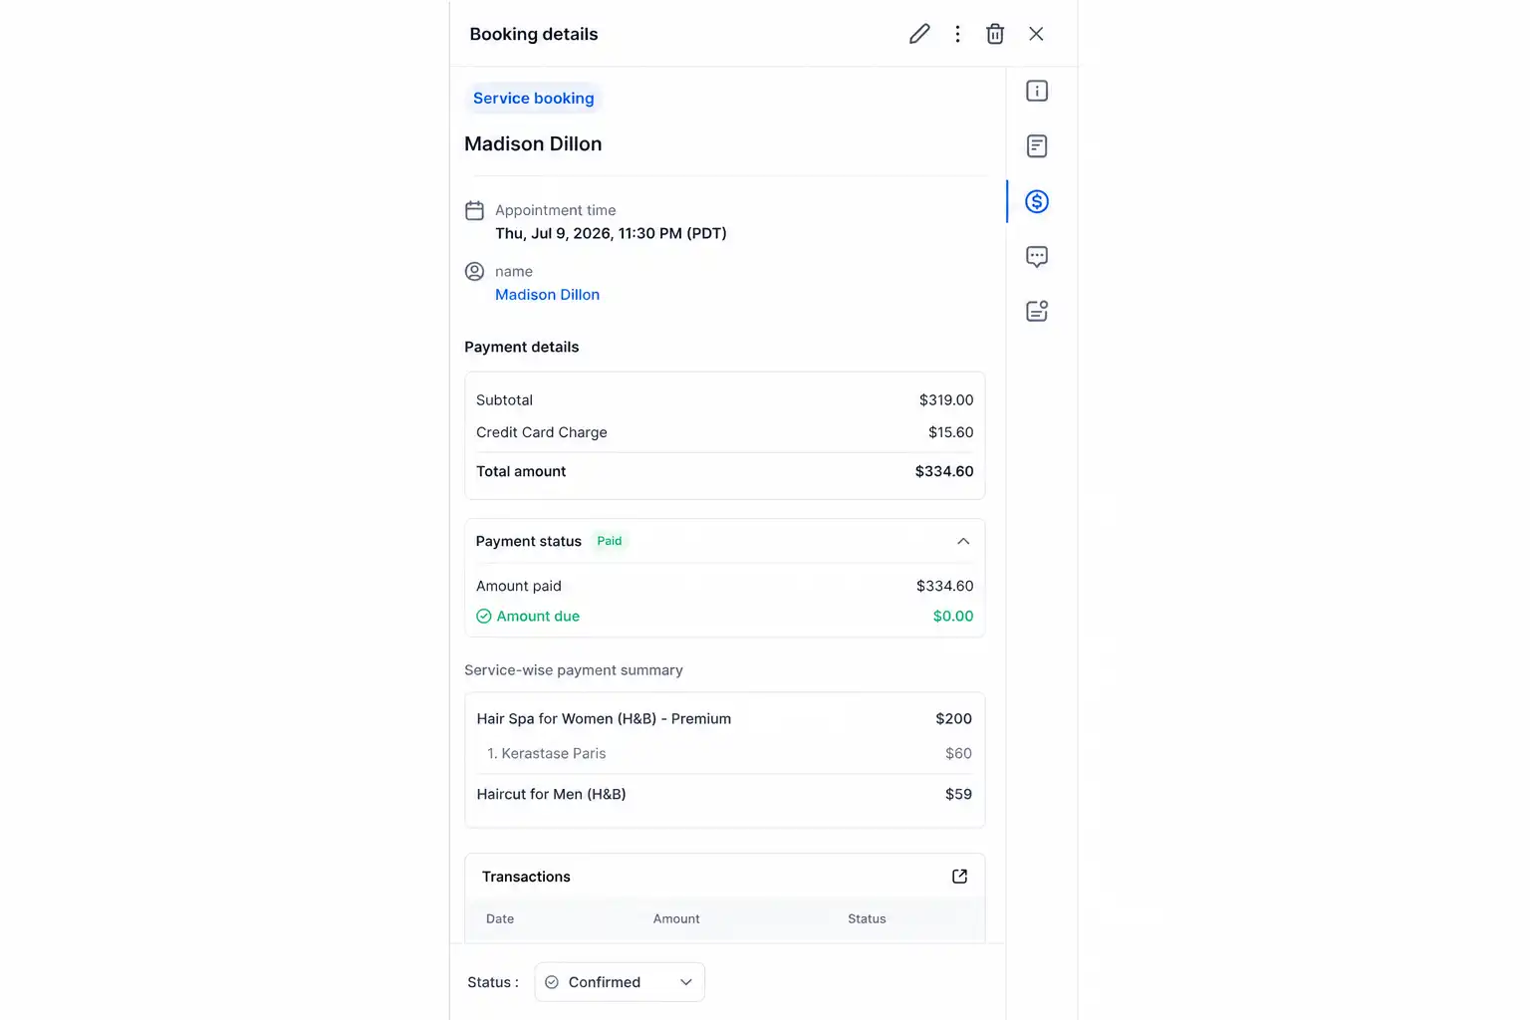The image size is (1530, 1020).
Task: Click the Paid status badge
Action: [x=610, y=541]
